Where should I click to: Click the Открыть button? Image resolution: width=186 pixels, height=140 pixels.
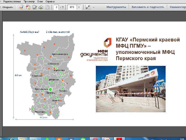(8, 7)
